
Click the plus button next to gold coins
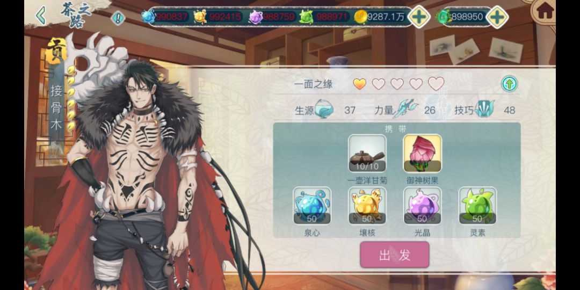(419, 17)
